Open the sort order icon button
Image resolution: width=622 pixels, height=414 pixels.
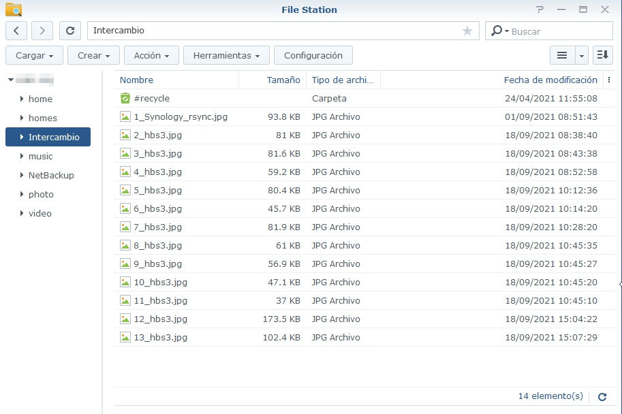[x=602, y=55]
